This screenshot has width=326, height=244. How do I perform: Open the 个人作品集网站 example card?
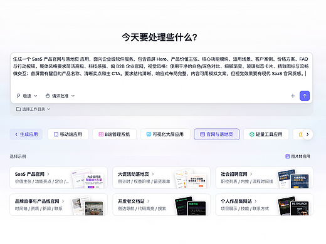click(264, 205)
